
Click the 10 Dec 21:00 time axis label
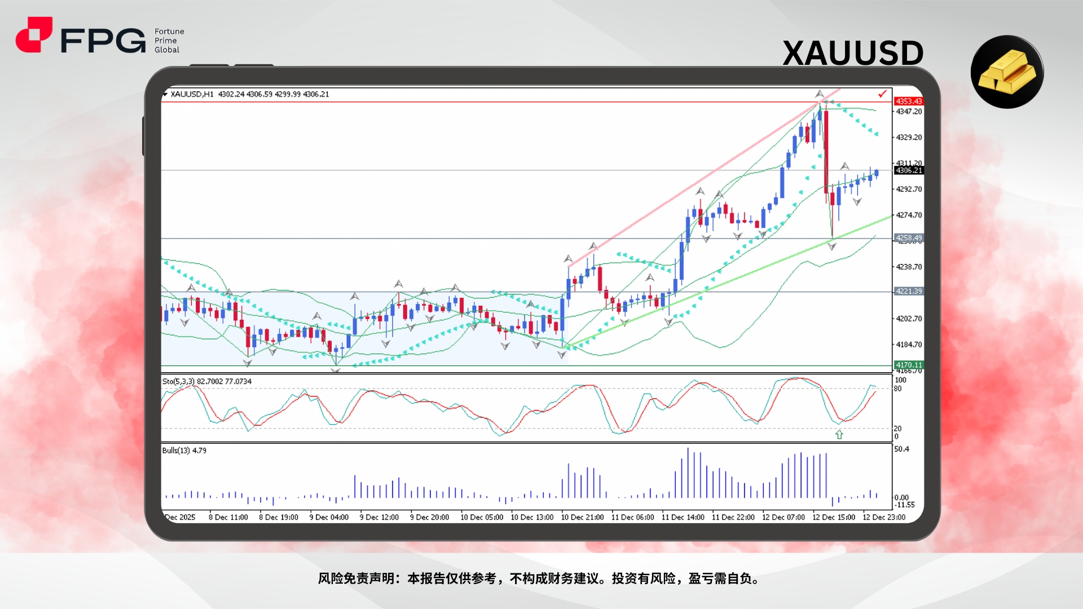(x=582, y=517)
